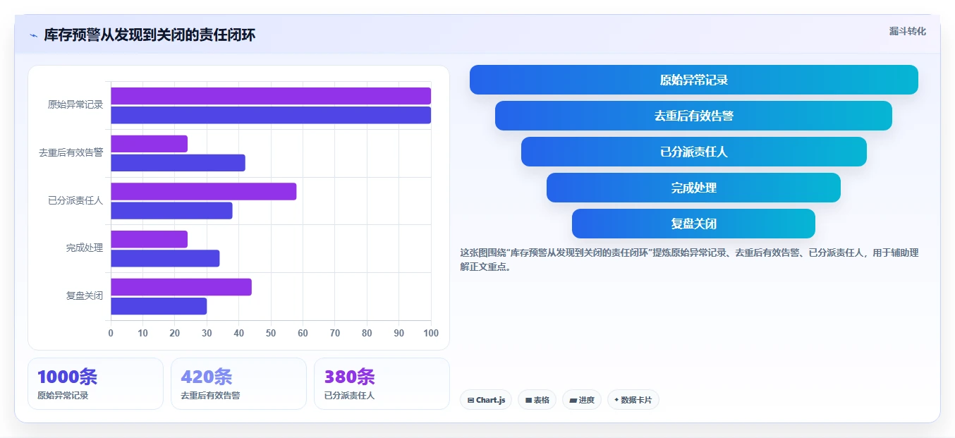
Task: Click the indigo bar for 原始异常记录
Action: 271,115
